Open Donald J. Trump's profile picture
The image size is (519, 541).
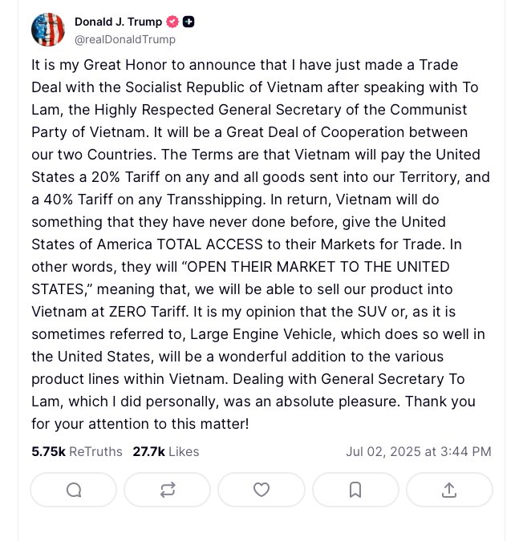[x=48, y=30]
